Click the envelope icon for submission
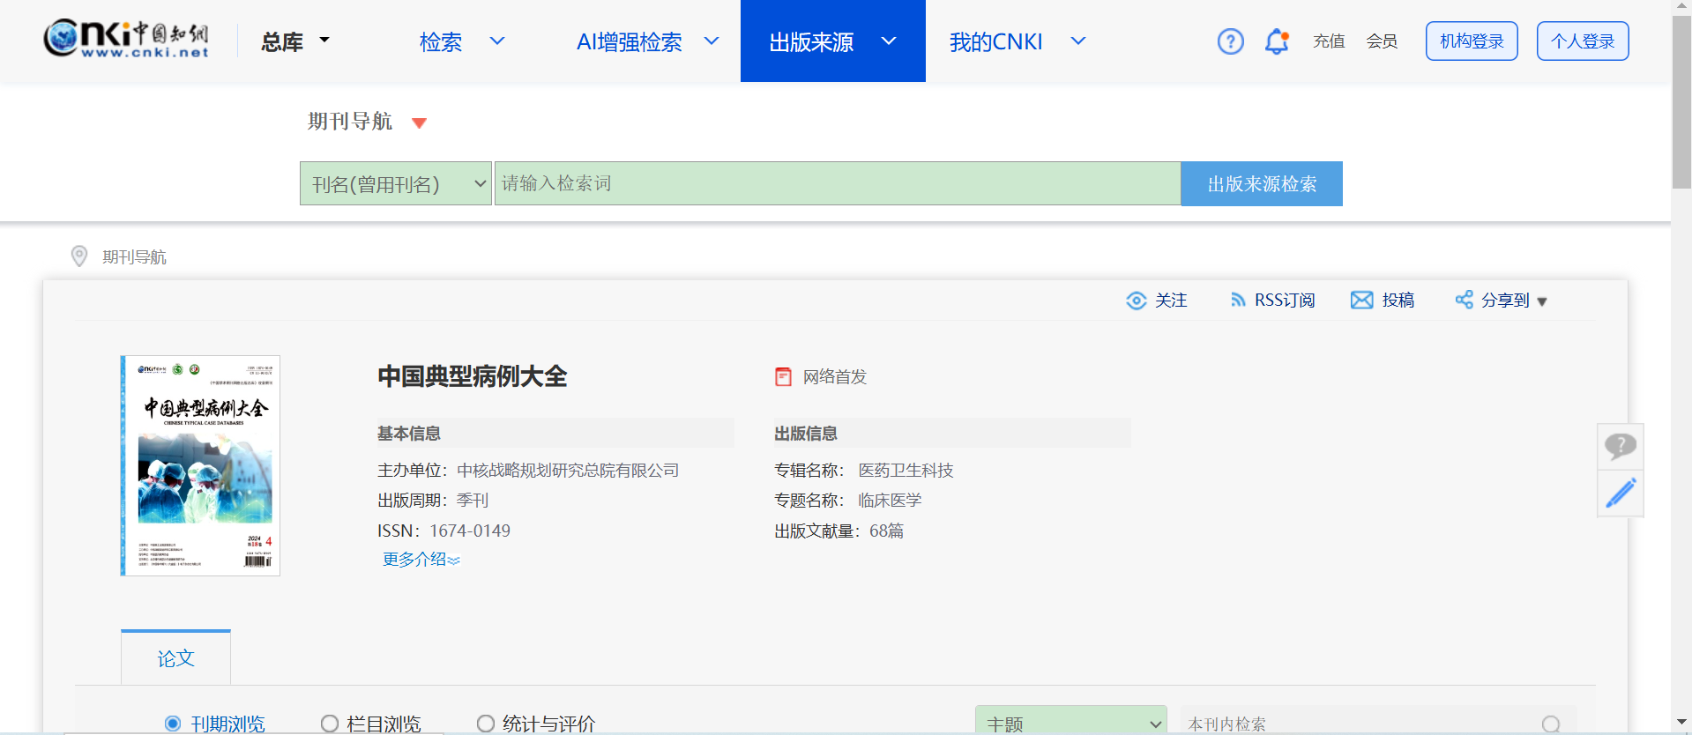 point(1361,301)
